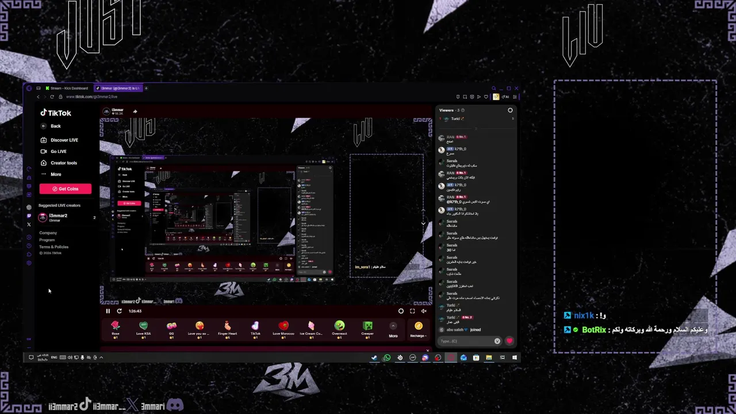Go back using browser back arrow
This screenshot has width=736, height=414.
pos(38,97)
